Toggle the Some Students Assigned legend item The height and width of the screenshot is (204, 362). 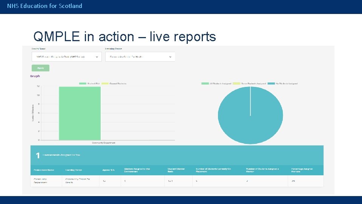(x=249, y=83)
